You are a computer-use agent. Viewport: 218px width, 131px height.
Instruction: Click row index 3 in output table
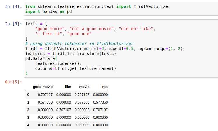28,118
